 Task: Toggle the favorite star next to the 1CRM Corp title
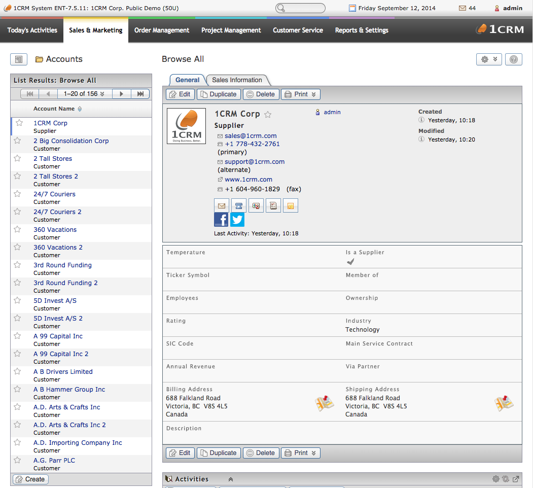(268, 115)
